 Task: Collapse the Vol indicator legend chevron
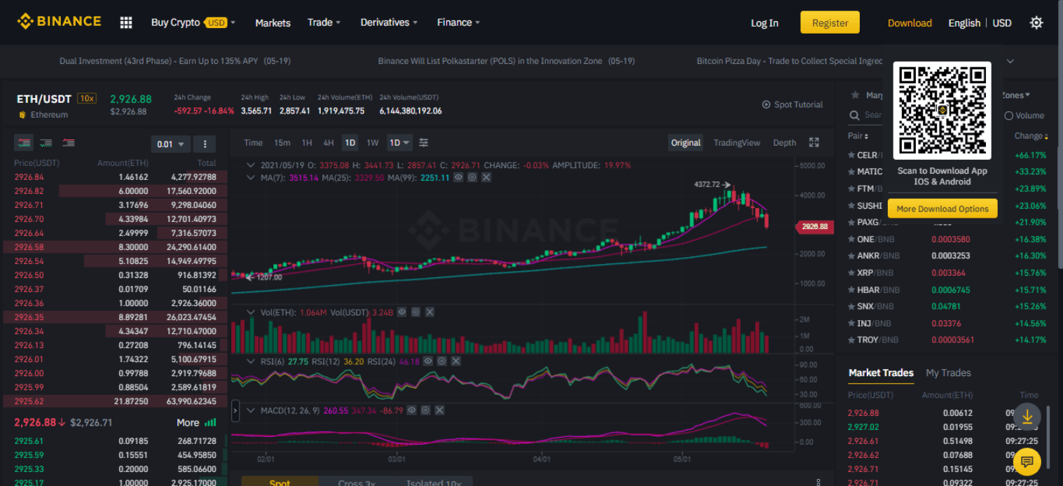click(252, 312)
